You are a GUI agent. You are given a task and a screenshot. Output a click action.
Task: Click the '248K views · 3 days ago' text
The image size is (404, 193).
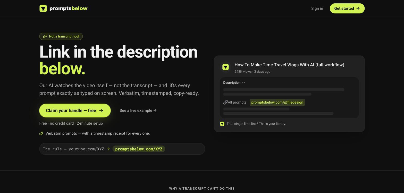point(252,72)
